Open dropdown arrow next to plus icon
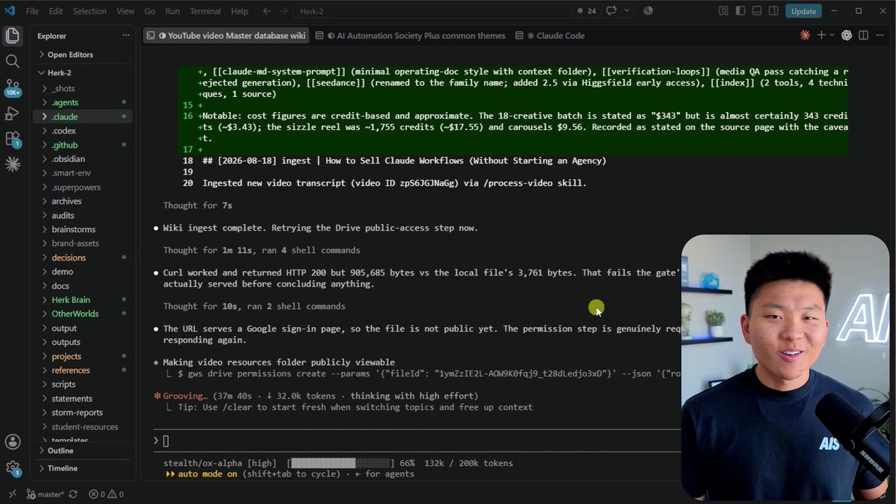 tap(832, 35)
